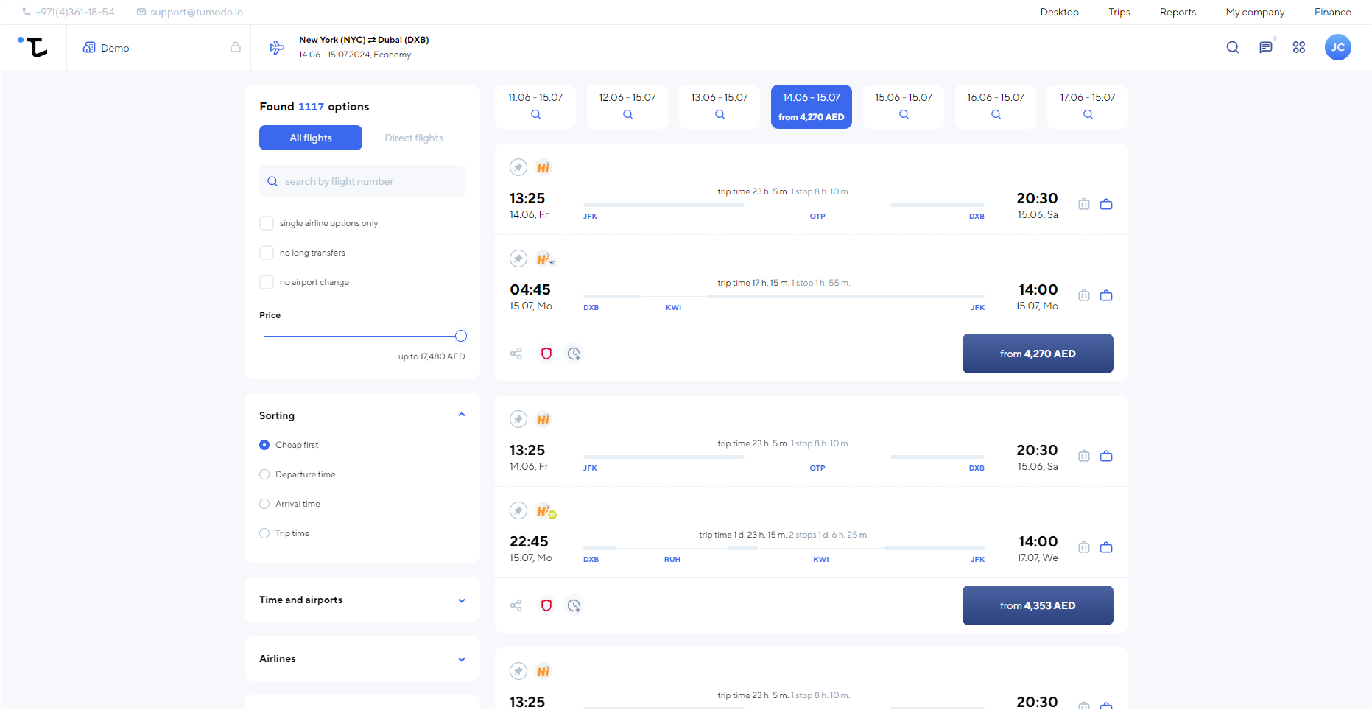Collapse the Sorting panel

point(462,415)
